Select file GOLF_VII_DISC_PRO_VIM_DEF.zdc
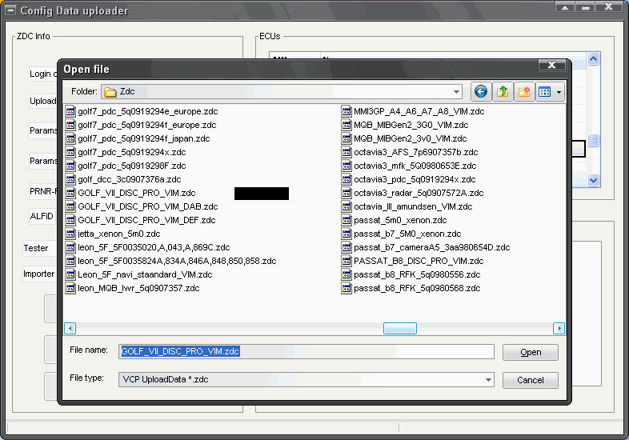Image resolution: width=629 pixels, height=440 pixels. click(x=146, y=221)
